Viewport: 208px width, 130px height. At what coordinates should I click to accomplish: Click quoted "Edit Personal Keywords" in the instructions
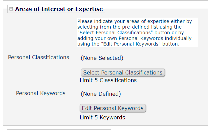click(131, 44)
